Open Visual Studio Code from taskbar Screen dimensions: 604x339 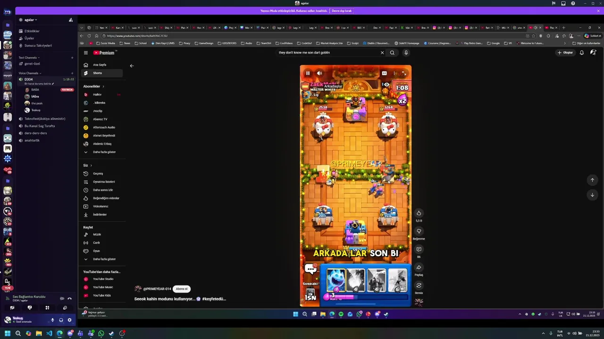(49, 333)
